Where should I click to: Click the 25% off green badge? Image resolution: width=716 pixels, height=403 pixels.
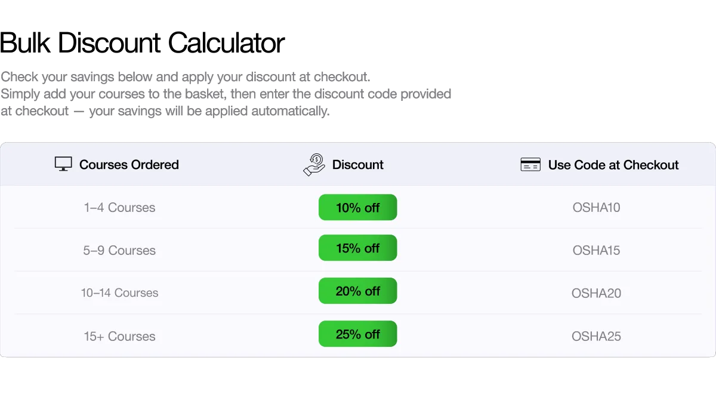point(357,334)
